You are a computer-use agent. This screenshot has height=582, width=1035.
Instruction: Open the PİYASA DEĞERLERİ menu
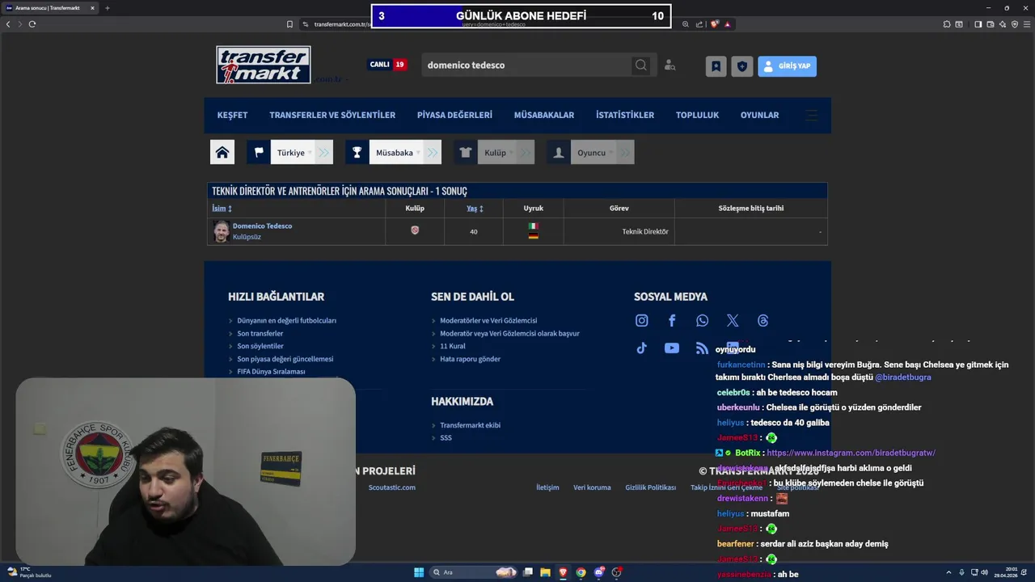454,115
